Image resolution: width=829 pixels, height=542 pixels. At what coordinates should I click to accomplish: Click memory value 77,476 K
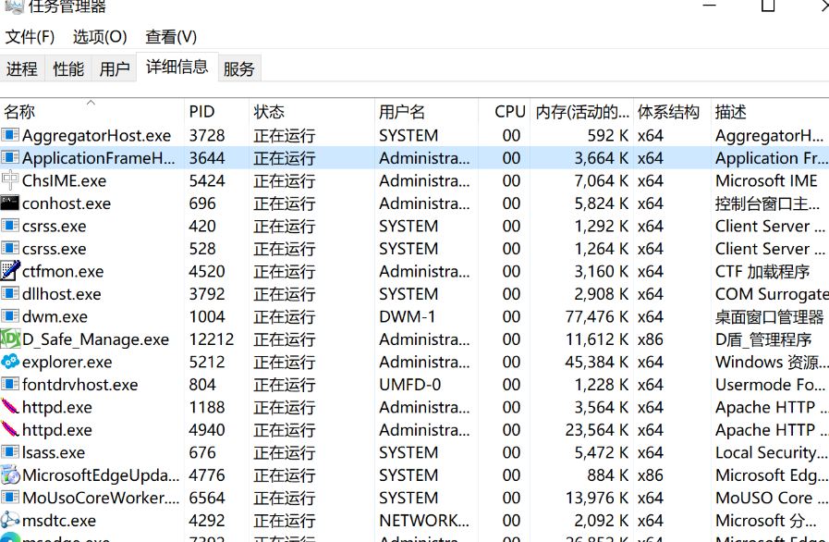pyautogui.click(x=597, y=317)
